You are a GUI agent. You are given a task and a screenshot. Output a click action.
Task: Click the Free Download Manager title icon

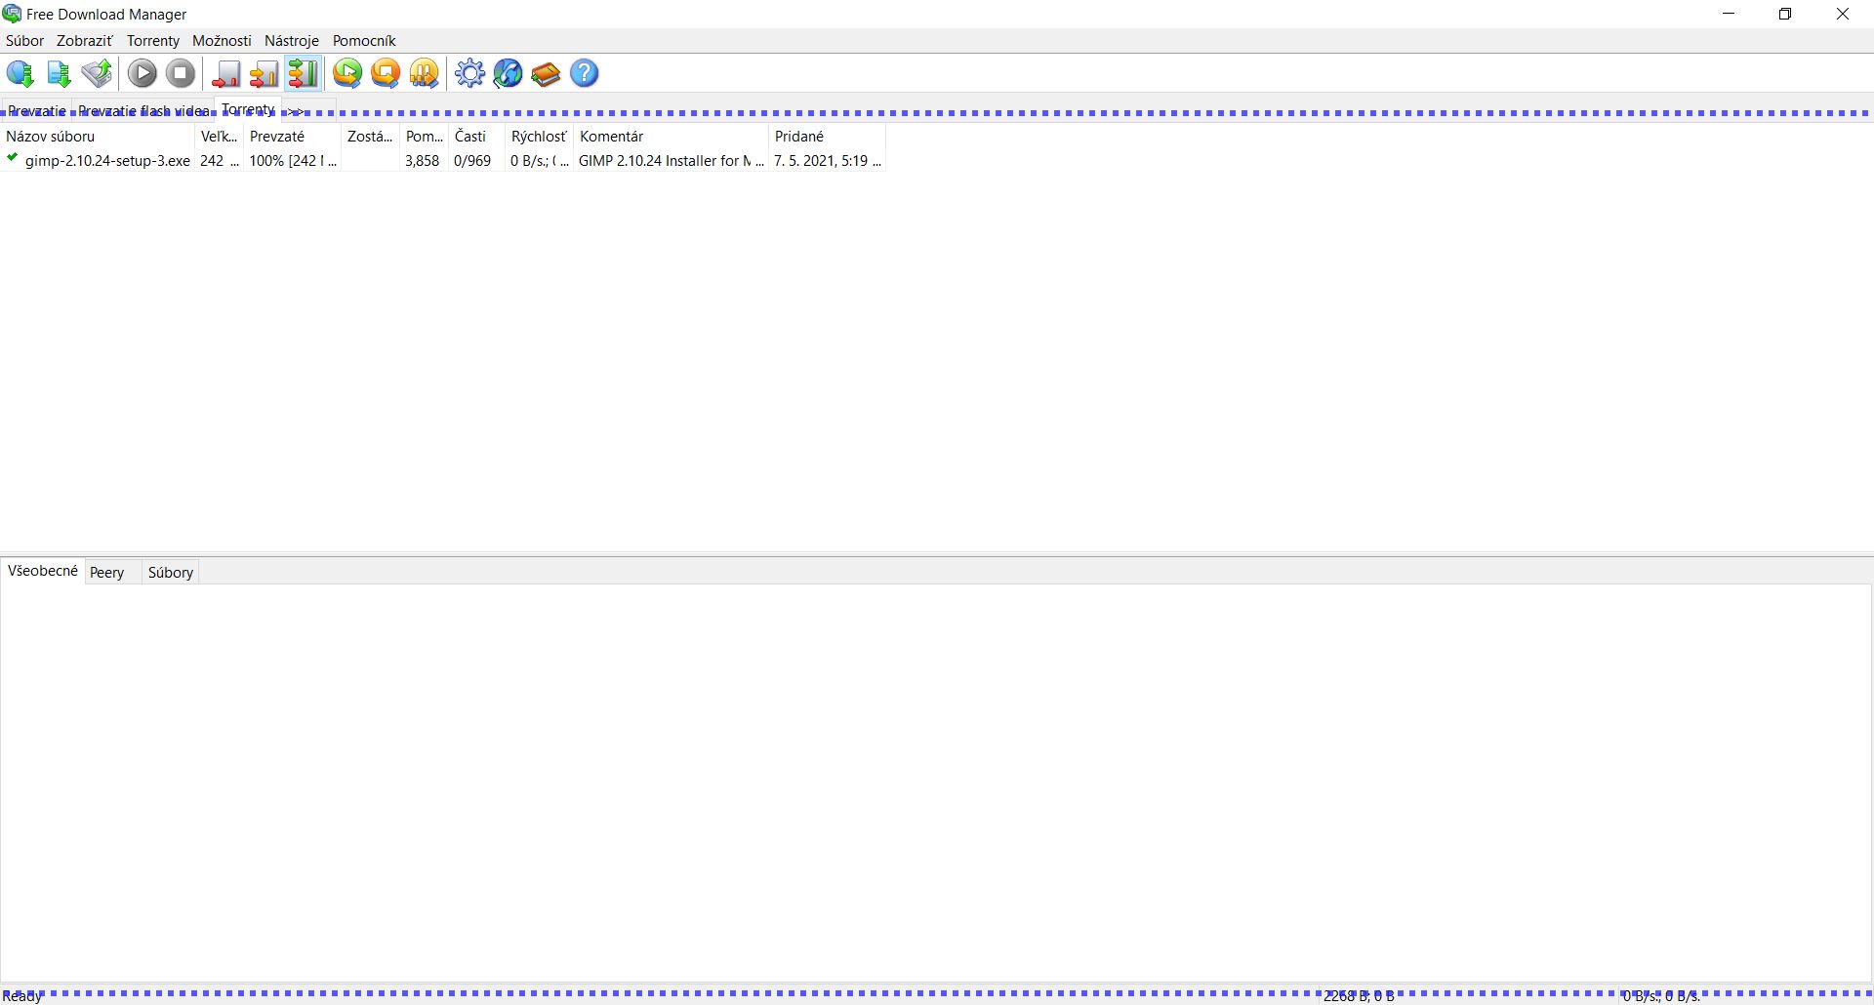tap(12, 14)
